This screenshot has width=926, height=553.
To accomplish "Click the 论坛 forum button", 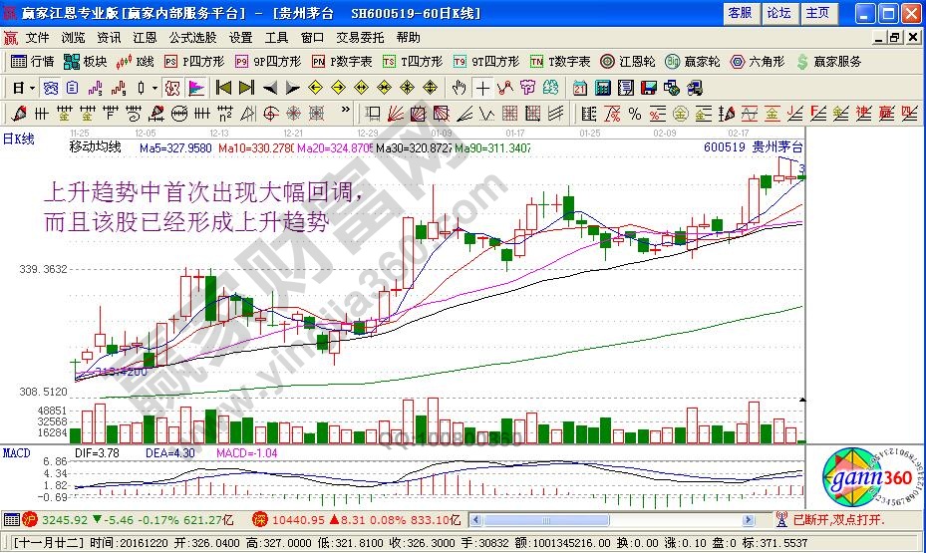I will coord(779,13).
